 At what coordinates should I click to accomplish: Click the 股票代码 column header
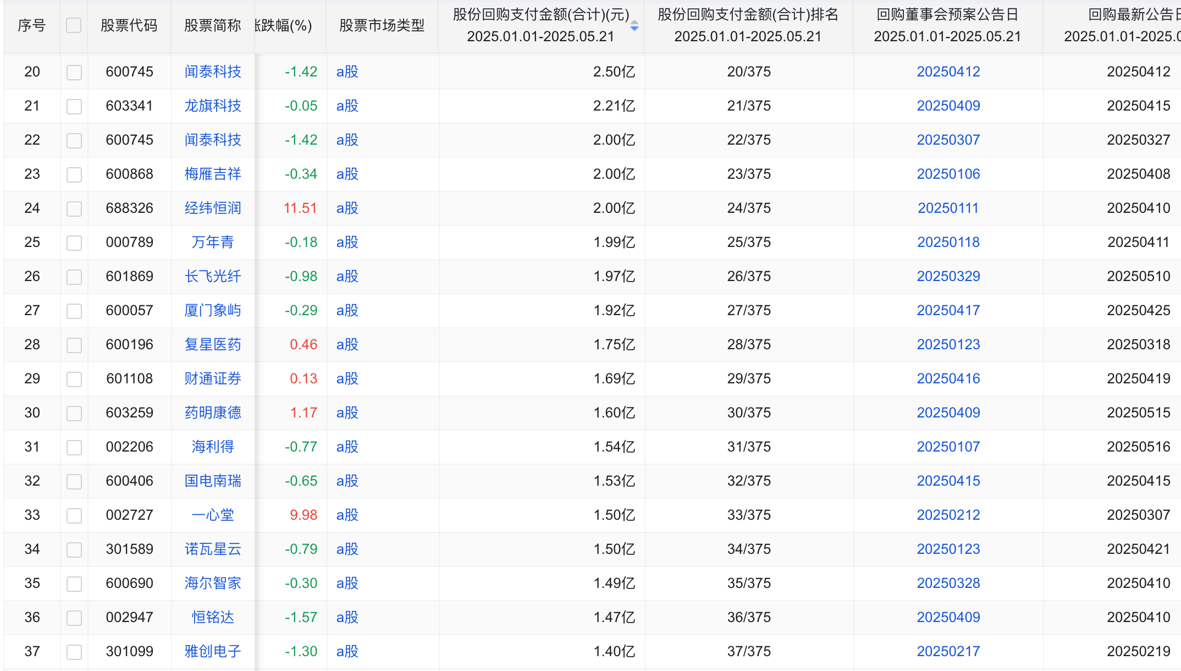coord(129,25)
